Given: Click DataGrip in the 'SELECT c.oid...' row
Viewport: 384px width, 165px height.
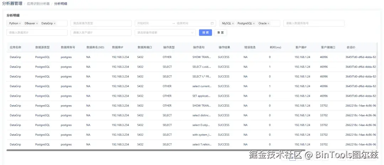Looking at the screenshot, I should pyautogui.click(x=15, y=67).
